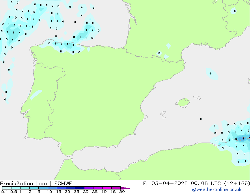Pick the legend swatch between 10 and 15
This screenshot has width=250, height=193.
[52, 188]
